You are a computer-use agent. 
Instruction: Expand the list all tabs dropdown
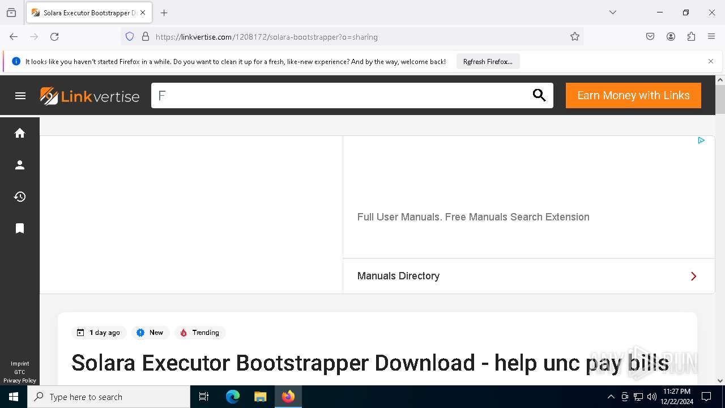pos(613,12)
